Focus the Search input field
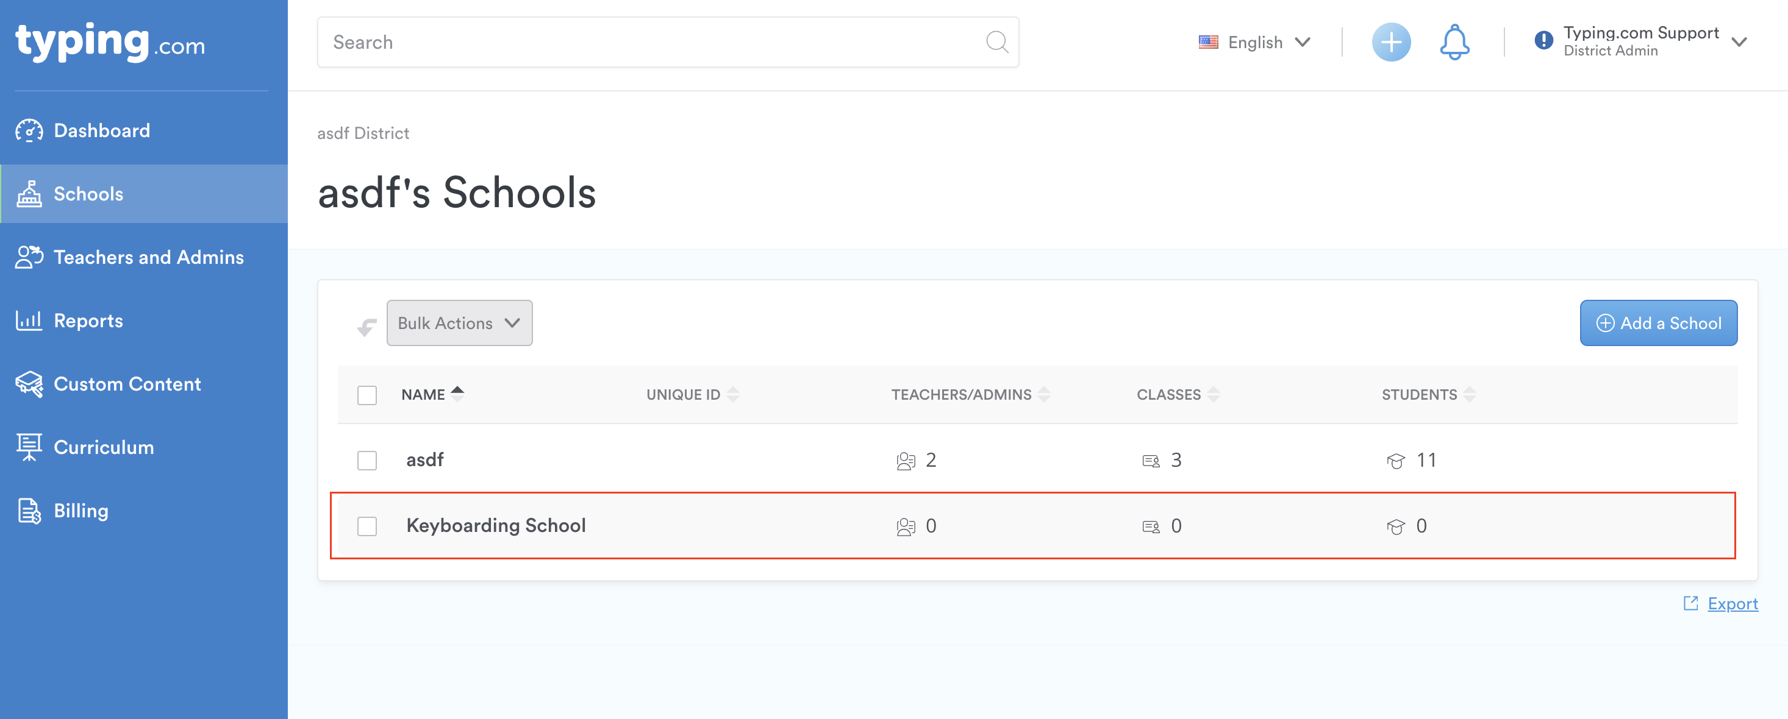 pyautogui.click(x=653, y=42)
